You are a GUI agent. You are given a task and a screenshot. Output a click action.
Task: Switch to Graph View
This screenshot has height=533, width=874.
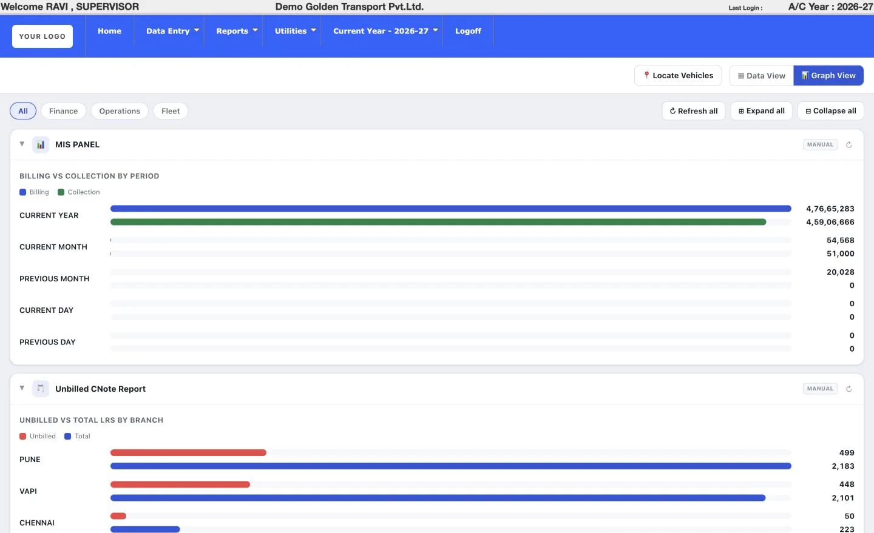tap(828, 76)
